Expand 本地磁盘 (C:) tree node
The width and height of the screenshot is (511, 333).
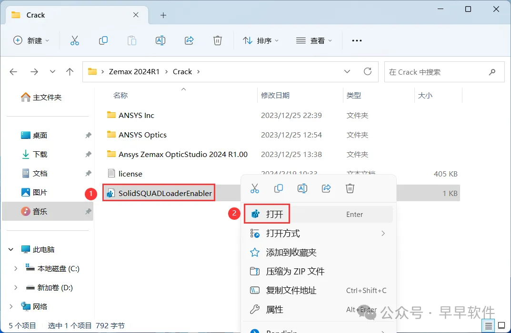click(x=16, y=269)
